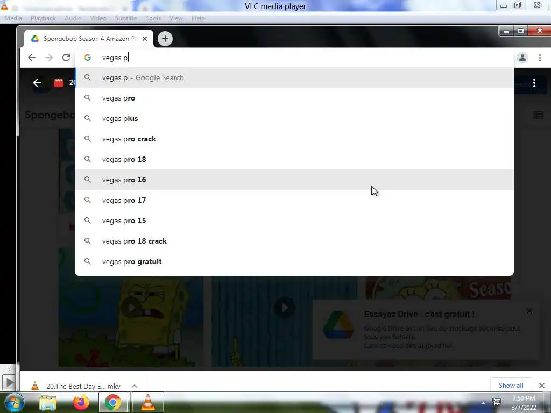Open the Windows Start menu
Image resolution: width=551 pixels, height=413 pixels.
pos(13,402)
